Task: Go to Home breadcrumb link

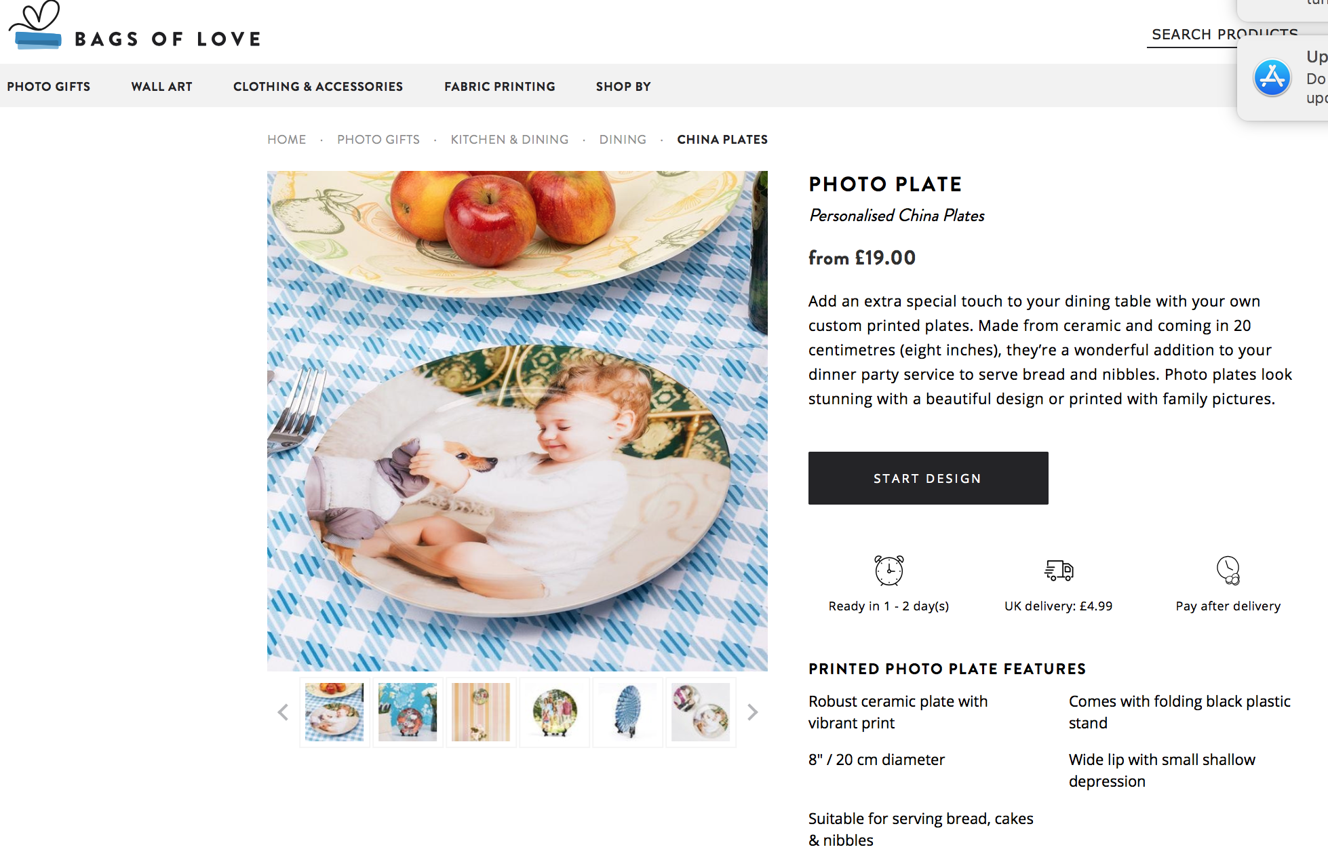Action: click(286, 140)
